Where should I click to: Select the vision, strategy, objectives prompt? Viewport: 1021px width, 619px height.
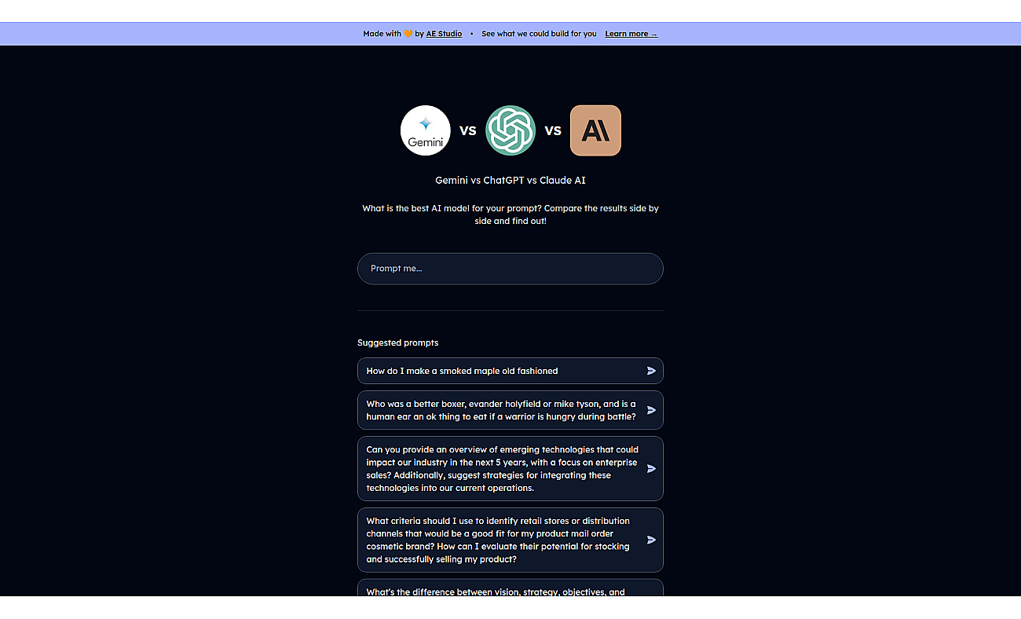(x=510, y=588)
